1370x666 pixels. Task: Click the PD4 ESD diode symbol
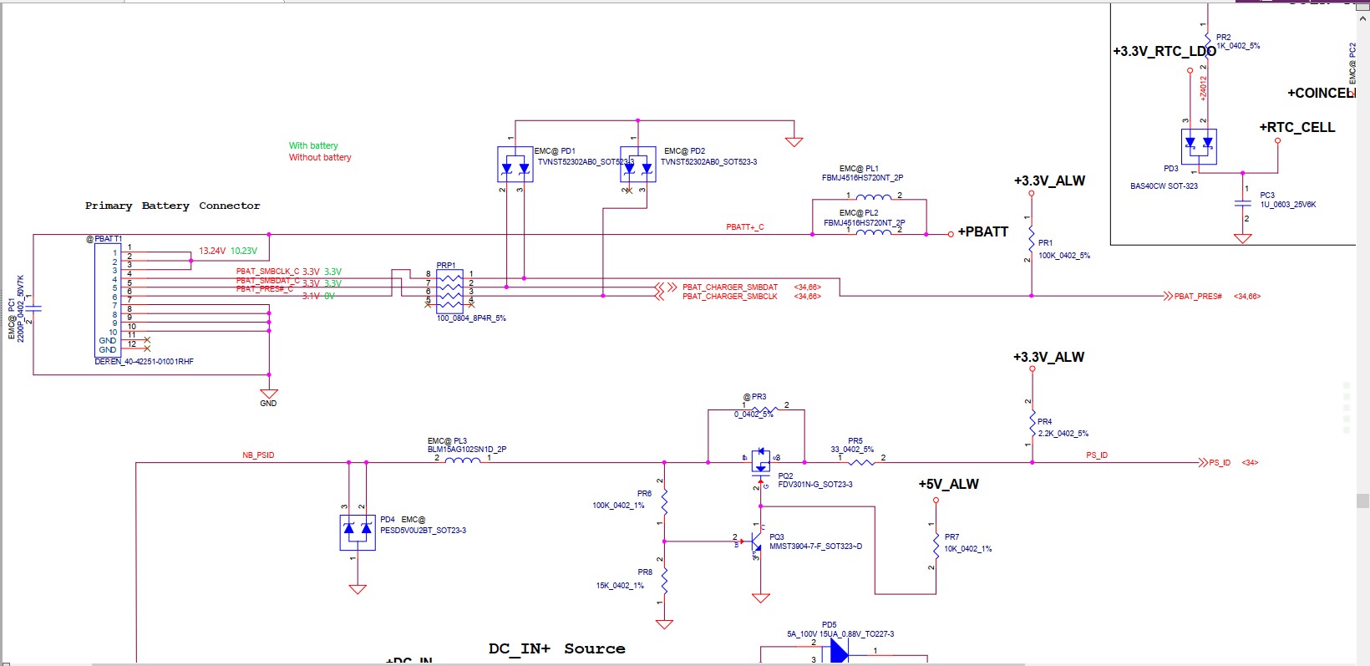(x=358, y=533)
